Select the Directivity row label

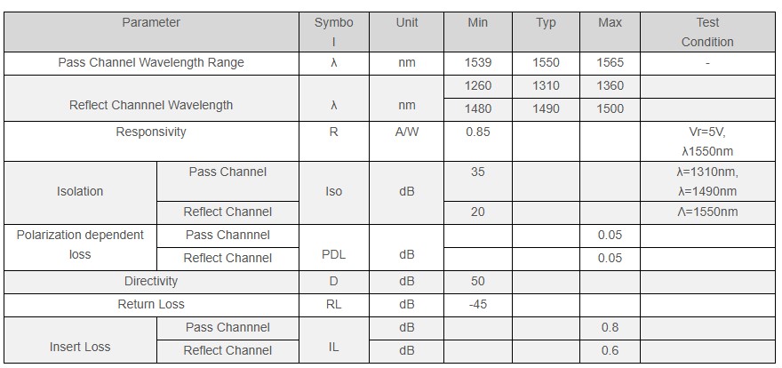point(151,283)
